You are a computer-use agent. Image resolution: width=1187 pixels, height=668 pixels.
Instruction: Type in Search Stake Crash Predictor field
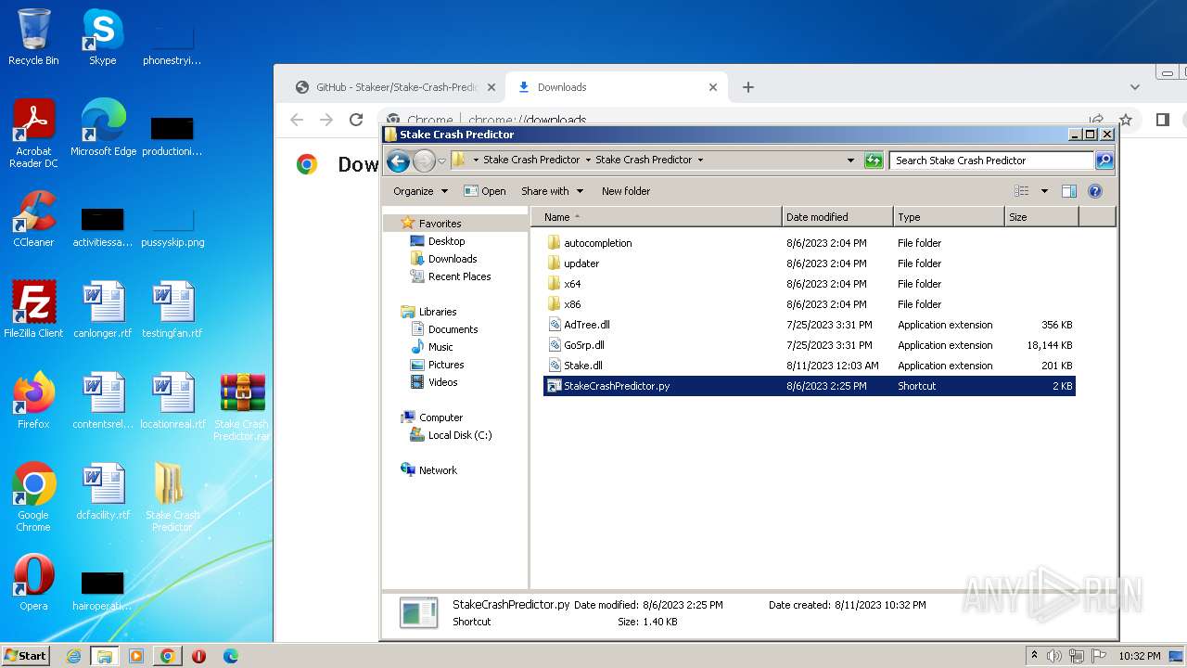click(x=990, y=161)
